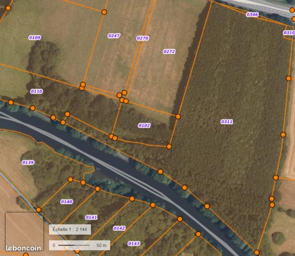Click parcel label 0346
Image resolution: width=295 pixels, height=256 pixels.
(x=252, y=14)
